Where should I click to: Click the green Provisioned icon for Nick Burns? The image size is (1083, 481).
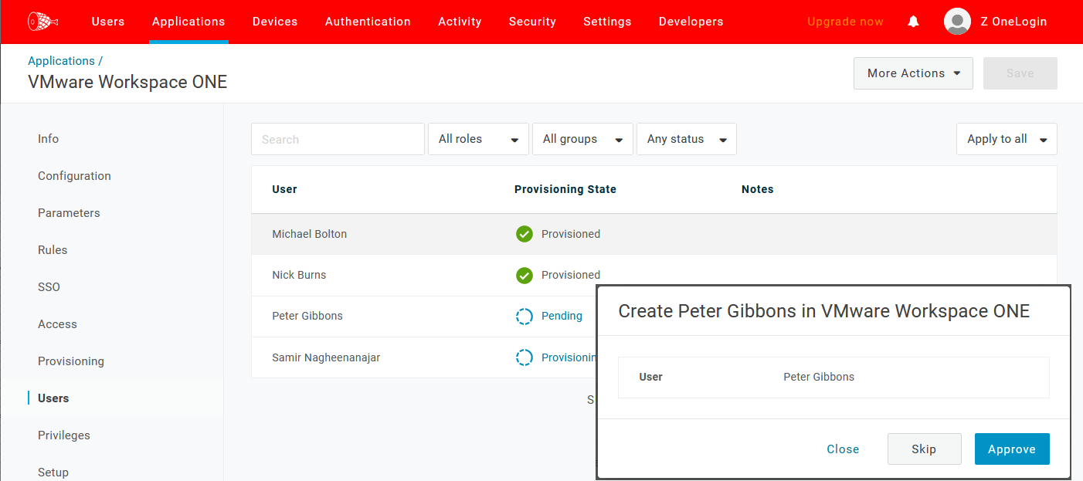pyautogui.click(x=525, y=275)
